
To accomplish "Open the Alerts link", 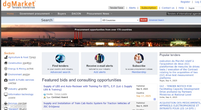I will tap(132, 8).
